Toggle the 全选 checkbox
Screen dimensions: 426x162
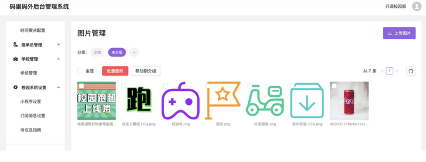[x=80, y=71]
